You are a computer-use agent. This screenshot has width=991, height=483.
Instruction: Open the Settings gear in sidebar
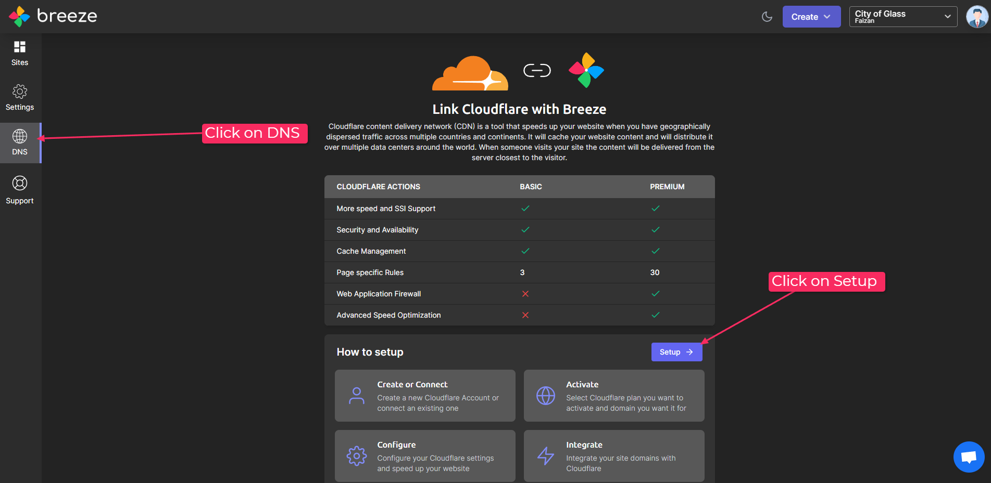(20, 98)
